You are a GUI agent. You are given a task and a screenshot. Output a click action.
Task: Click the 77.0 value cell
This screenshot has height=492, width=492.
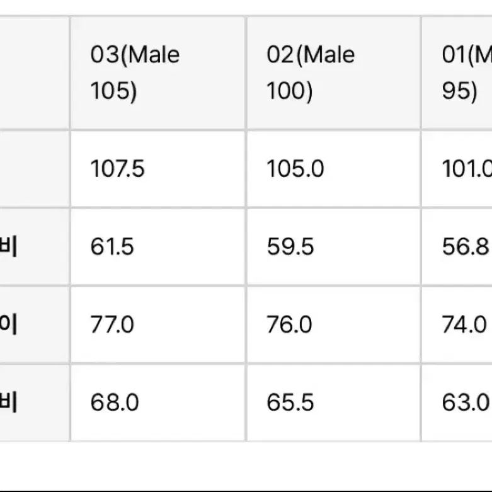pyautogui.click(x=157, y=325)
